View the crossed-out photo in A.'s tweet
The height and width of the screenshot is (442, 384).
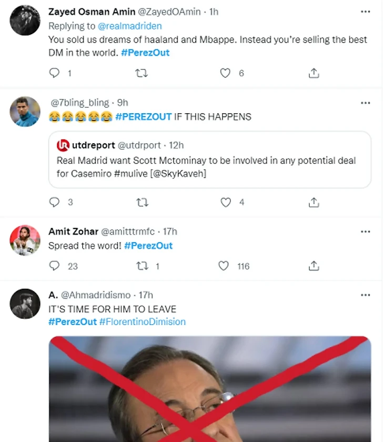point(209,389)
